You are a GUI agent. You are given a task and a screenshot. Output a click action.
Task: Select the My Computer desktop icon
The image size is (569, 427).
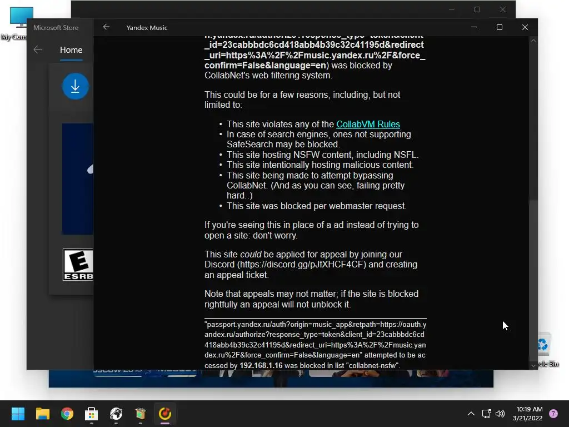(x=16, y=23)
